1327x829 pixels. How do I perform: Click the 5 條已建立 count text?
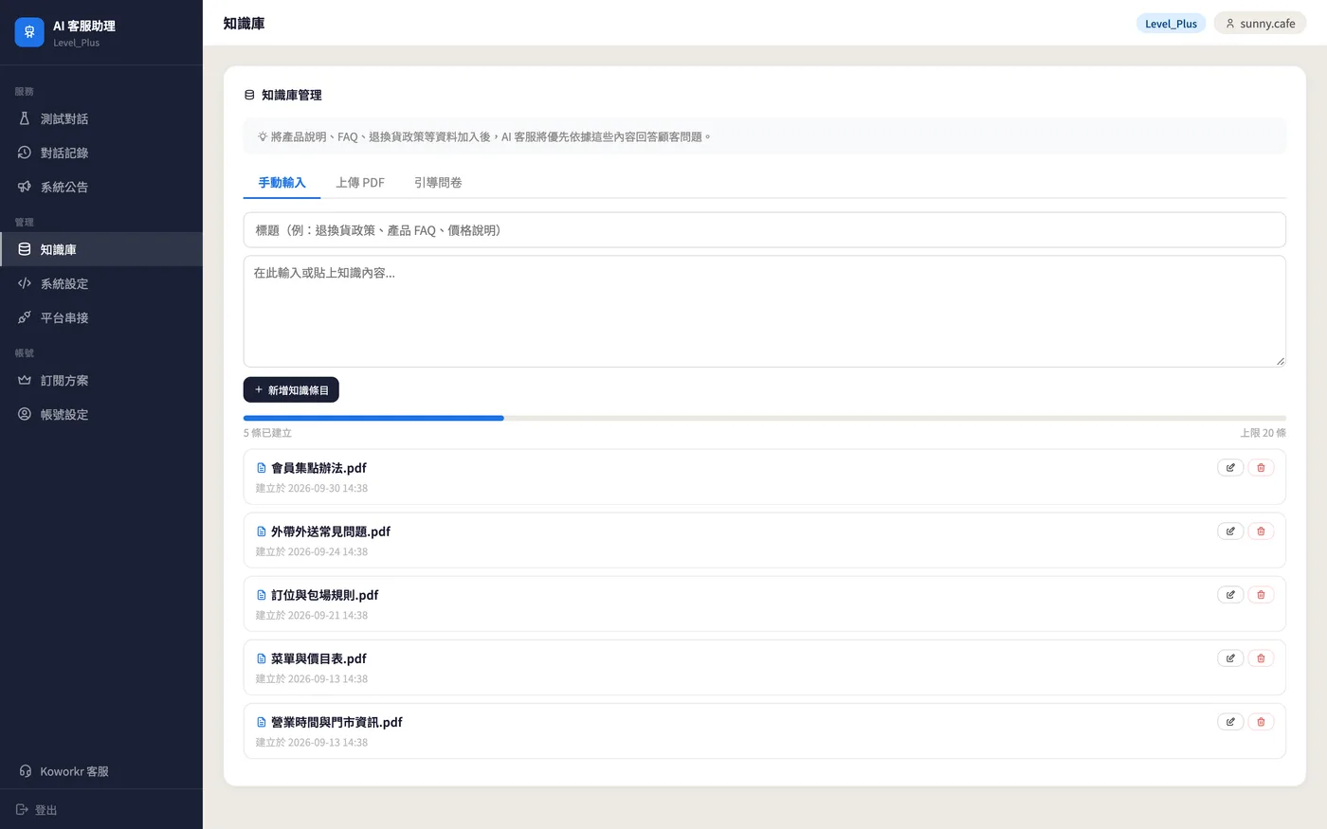(267, 433)
